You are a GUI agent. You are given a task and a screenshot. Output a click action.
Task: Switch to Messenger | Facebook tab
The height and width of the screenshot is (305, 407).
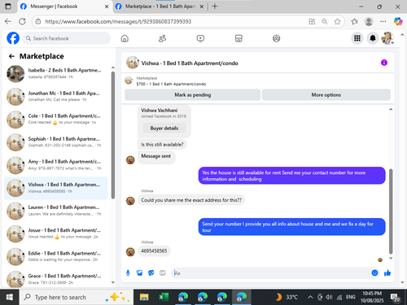pos(65,7)
